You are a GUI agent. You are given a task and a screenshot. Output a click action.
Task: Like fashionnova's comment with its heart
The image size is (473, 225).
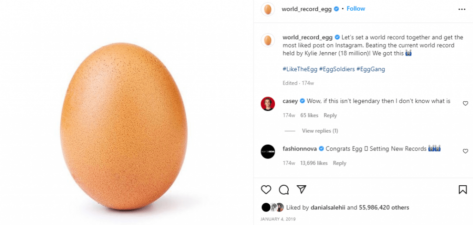[465, 151]
